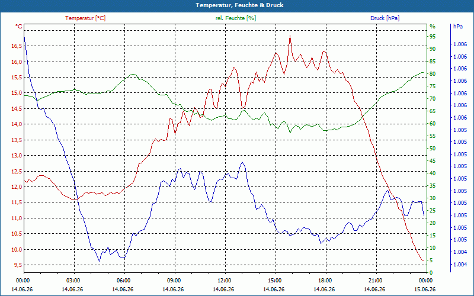The width and height of the screenshot is (474, 296).
Task: Click the 70 humidity axis tick label
Action: coord(433,99)
